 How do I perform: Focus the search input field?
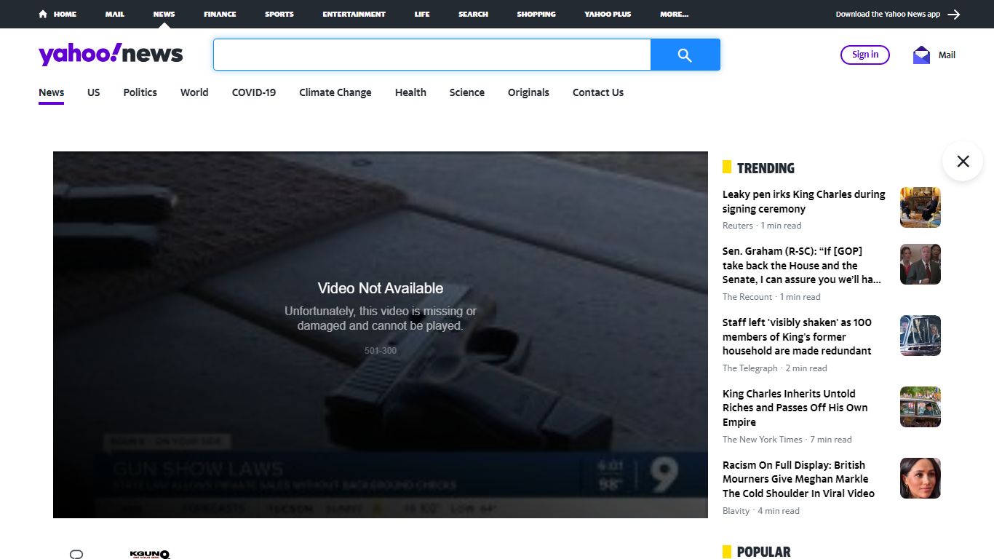pyautogui.click(x=432, y=55)
